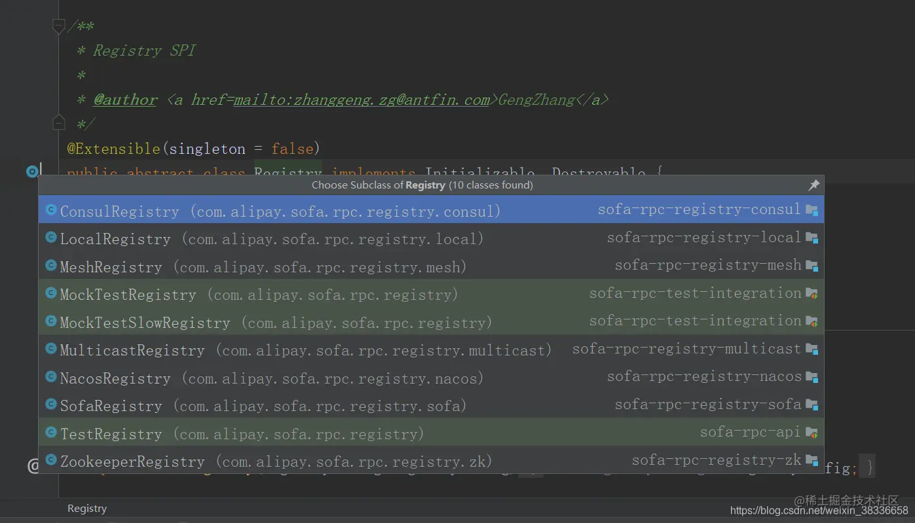
Task: Select NacosRegistry subclass
Action: (x=431, y=377)
